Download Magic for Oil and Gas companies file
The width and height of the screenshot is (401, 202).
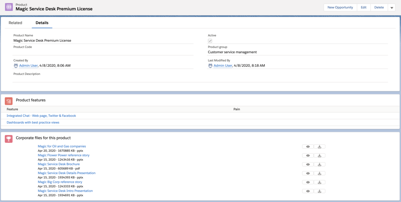(319, 147)
